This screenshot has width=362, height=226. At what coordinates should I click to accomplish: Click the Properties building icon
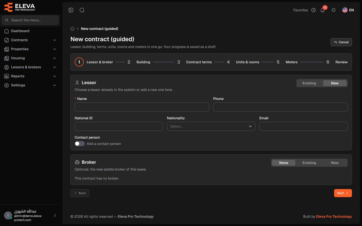point(7,49)
